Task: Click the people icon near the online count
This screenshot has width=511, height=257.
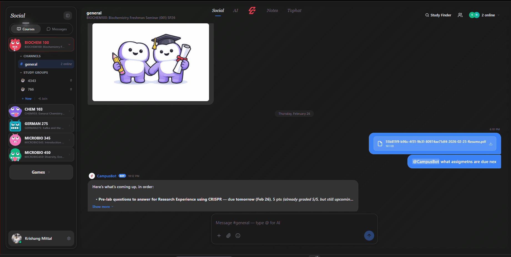Action: pos(460,15)
